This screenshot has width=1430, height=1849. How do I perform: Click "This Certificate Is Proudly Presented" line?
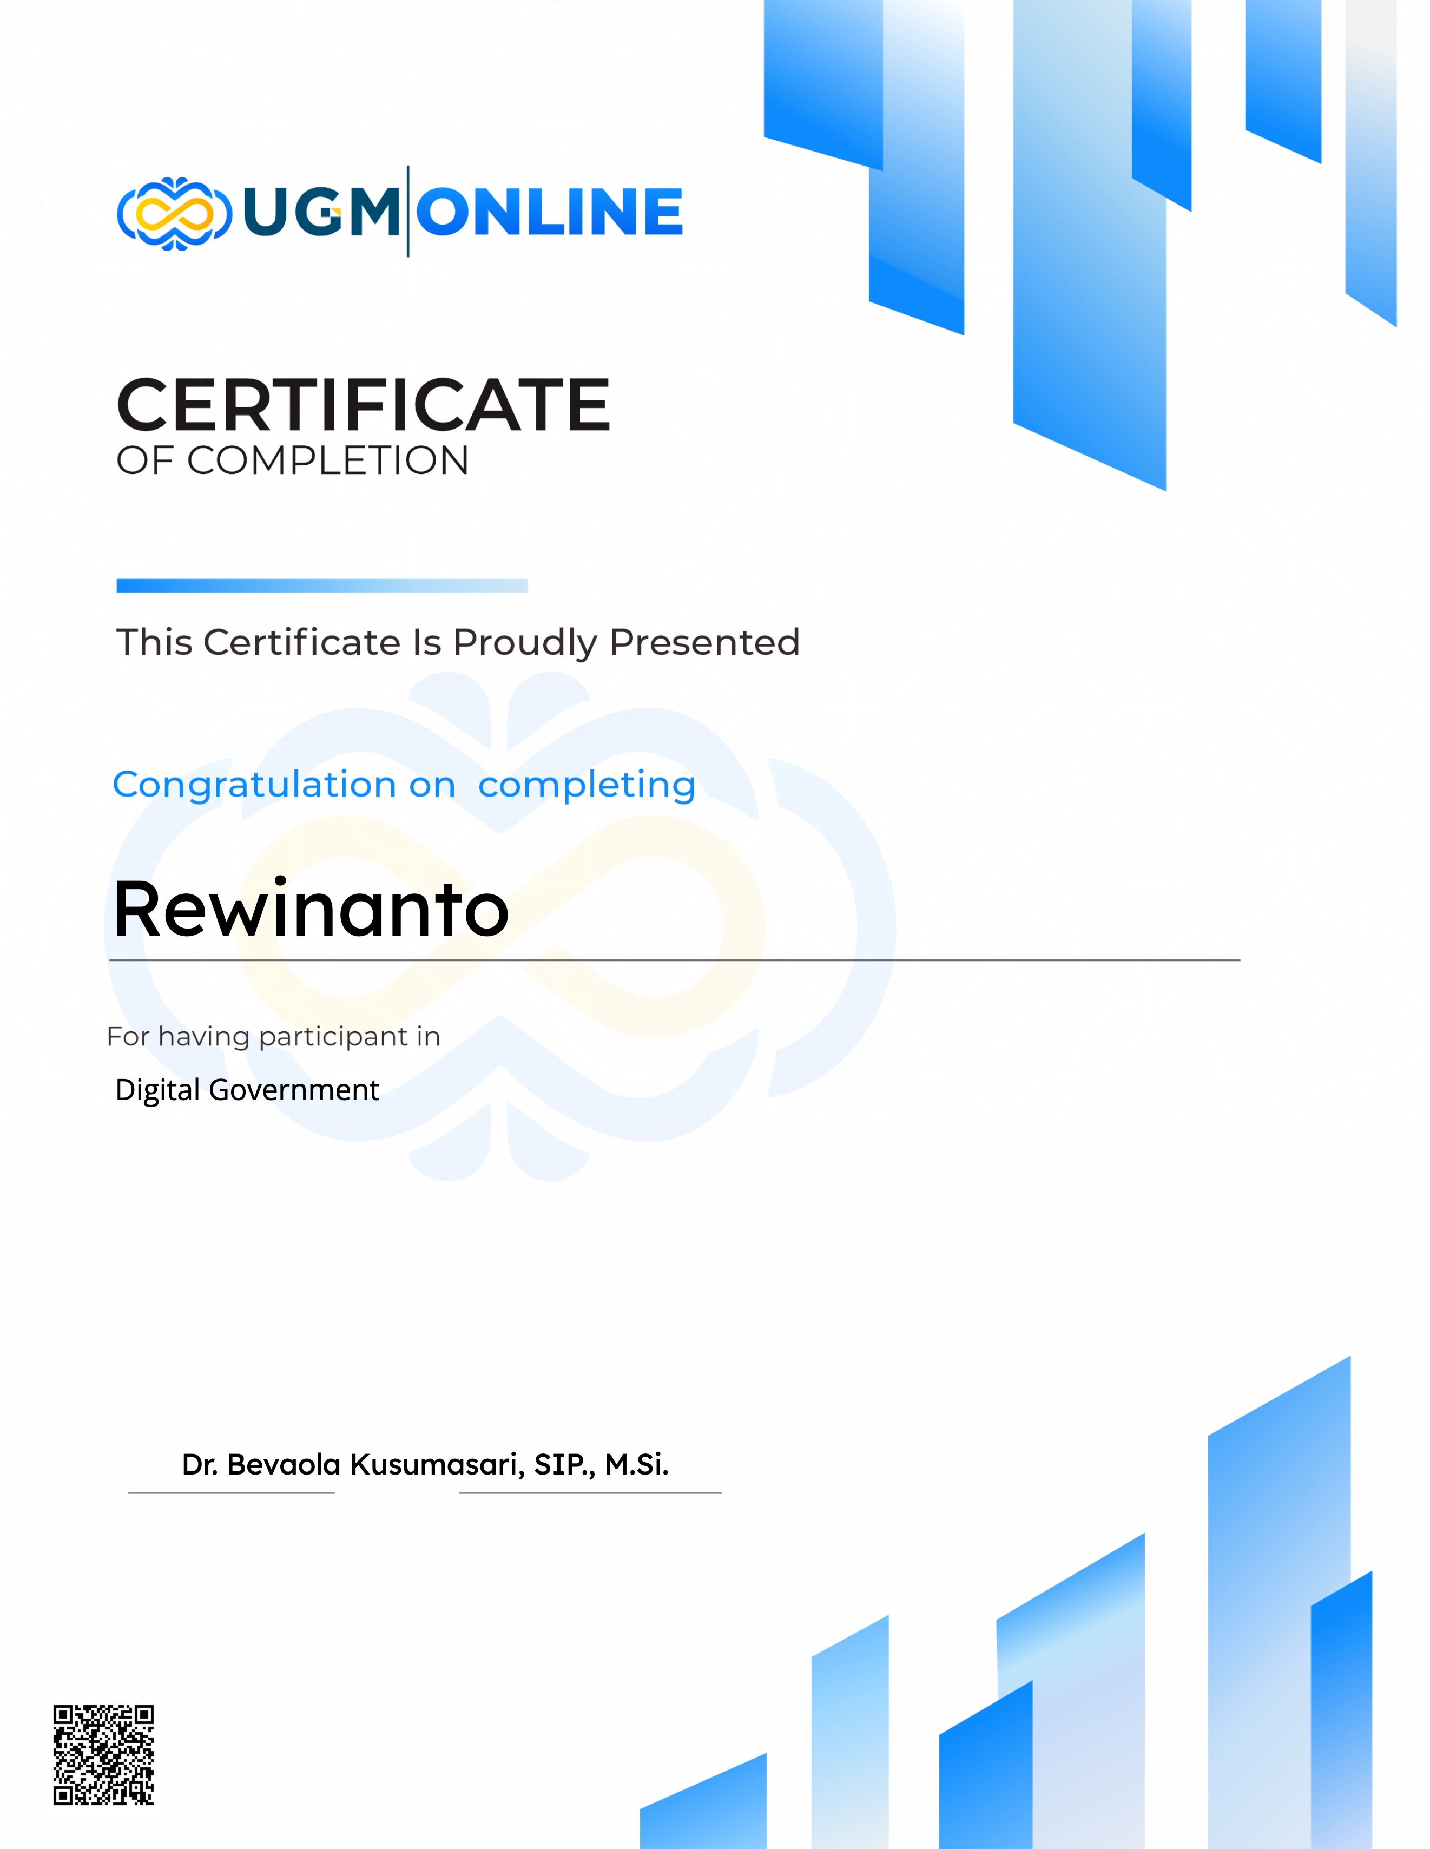(x=458, y=643)
